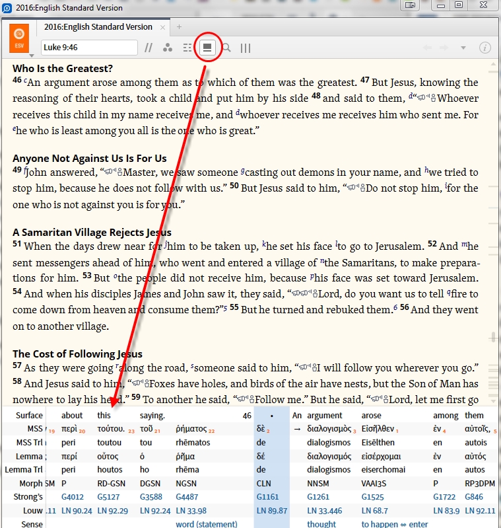This screenshot has height=528, width=501.
Task: Click the 'MSS' row label
Action: point(35,429)
